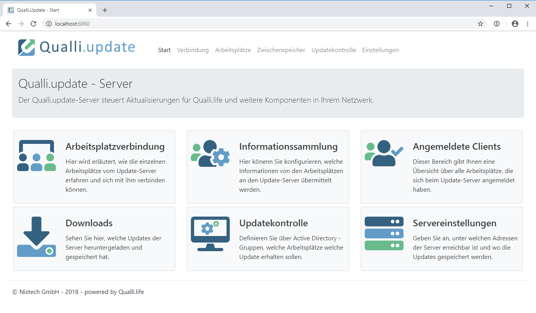
Task: Bookmark this page with the star icon
Action: pyautogui.click(x=480, y=24)
